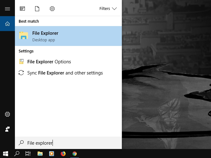Filter results by Apps icon

coord(22,9)
